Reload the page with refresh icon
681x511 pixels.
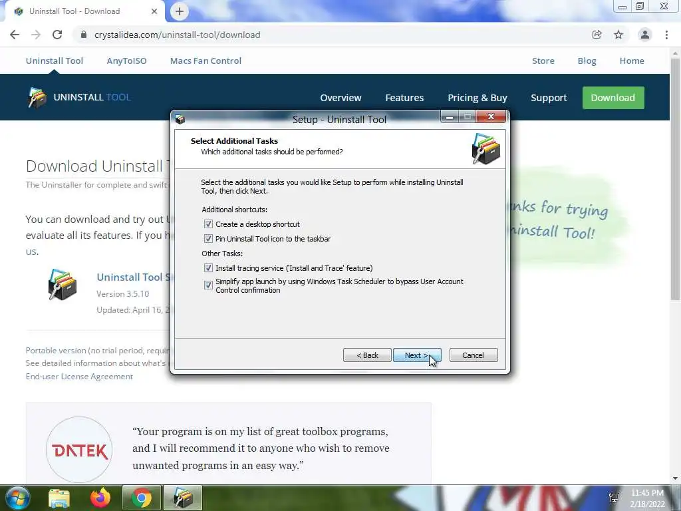click(57, 35)
